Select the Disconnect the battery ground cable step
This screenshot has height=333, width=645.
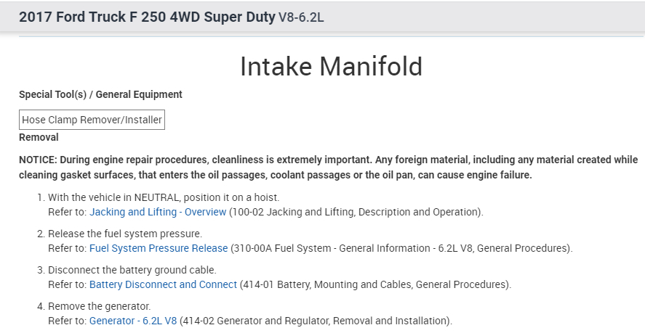click(132, 270)
